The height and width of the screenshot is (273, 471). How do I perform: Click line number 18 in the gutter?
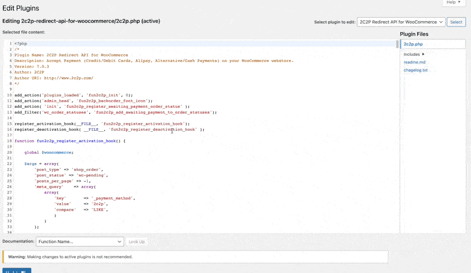9,141
